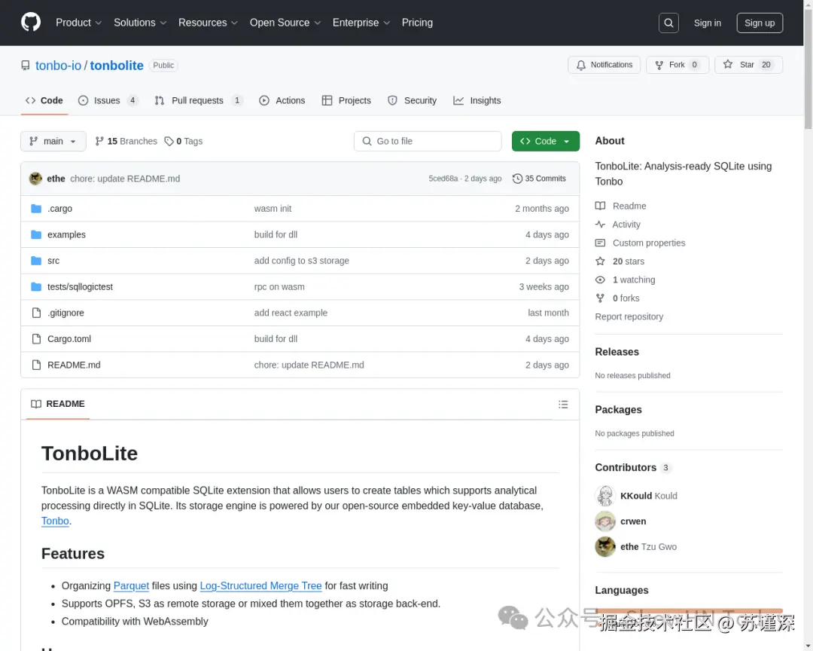Click the branches icon beside 15 Branches
The image size is (813, 651).
[99, 141]
